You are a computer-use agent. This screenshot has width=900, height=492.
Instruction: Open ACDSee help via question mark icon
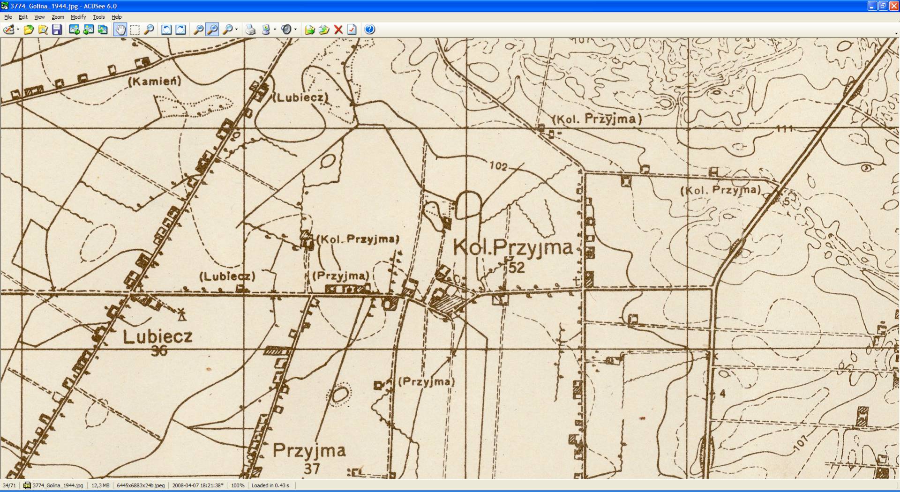click(369, 30)
